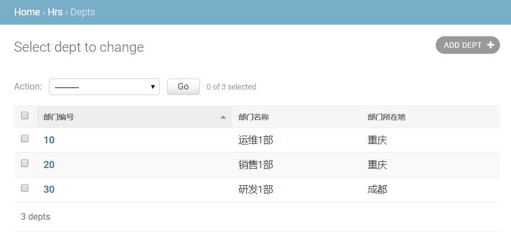Open Hrs breadcrumb link
Image resolution: width=511 pixels, height=234 pixels.
pos(55,12)
